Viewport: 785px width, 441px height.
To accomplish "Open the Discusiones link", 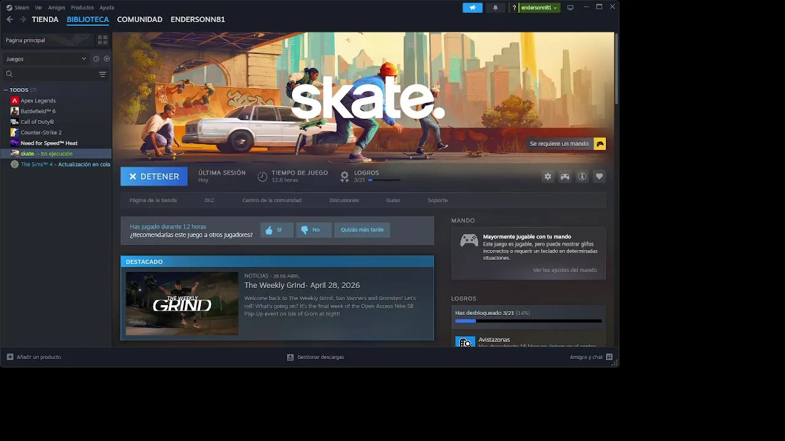I will (344, 200).
